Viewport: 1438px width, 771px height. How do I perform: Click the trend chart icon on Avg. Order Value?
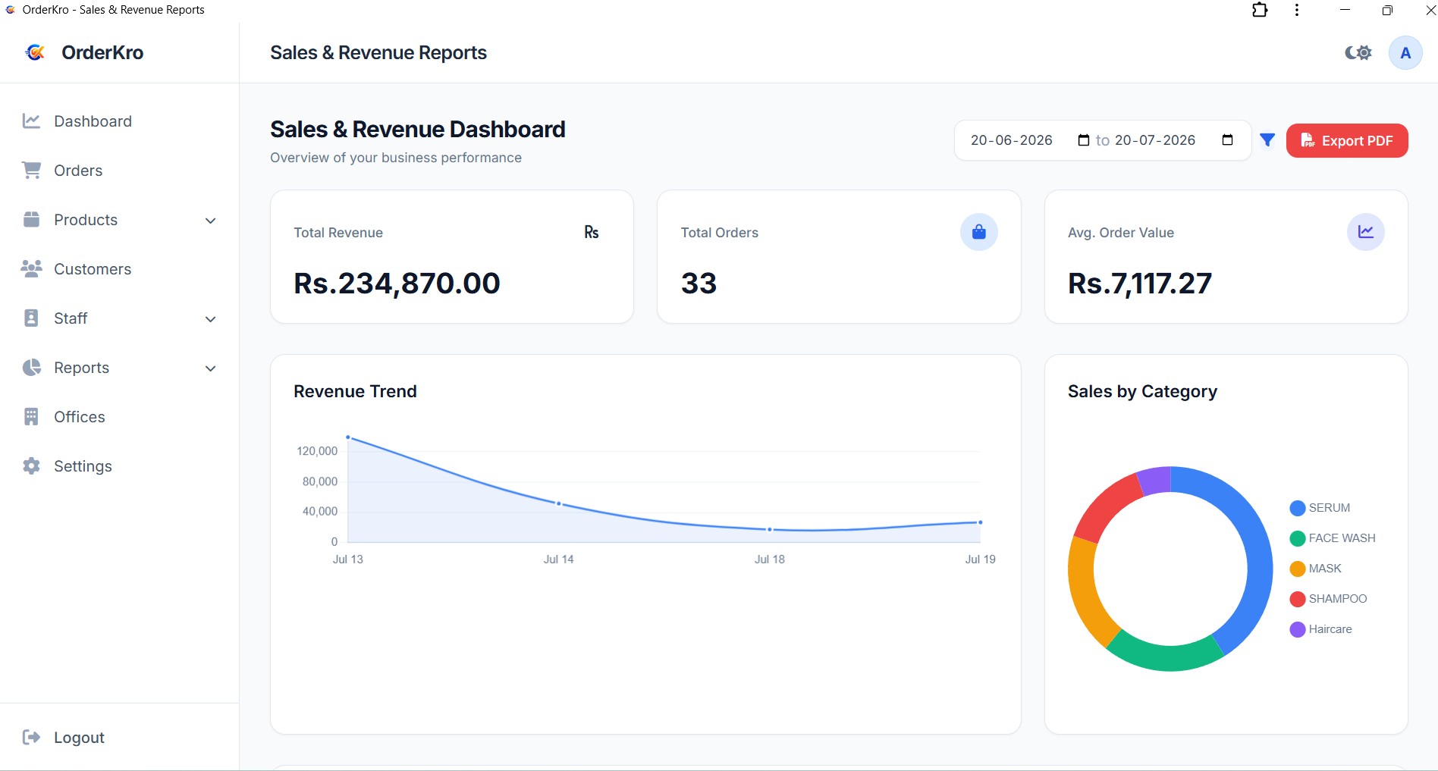point(1366,232)
